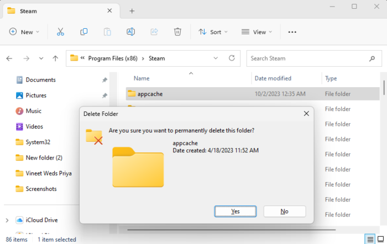Image resolution: width=387 pixels, height=244 pixels.
Task: Click the horizontal scrollbar below file list
Action: (231, 230)
